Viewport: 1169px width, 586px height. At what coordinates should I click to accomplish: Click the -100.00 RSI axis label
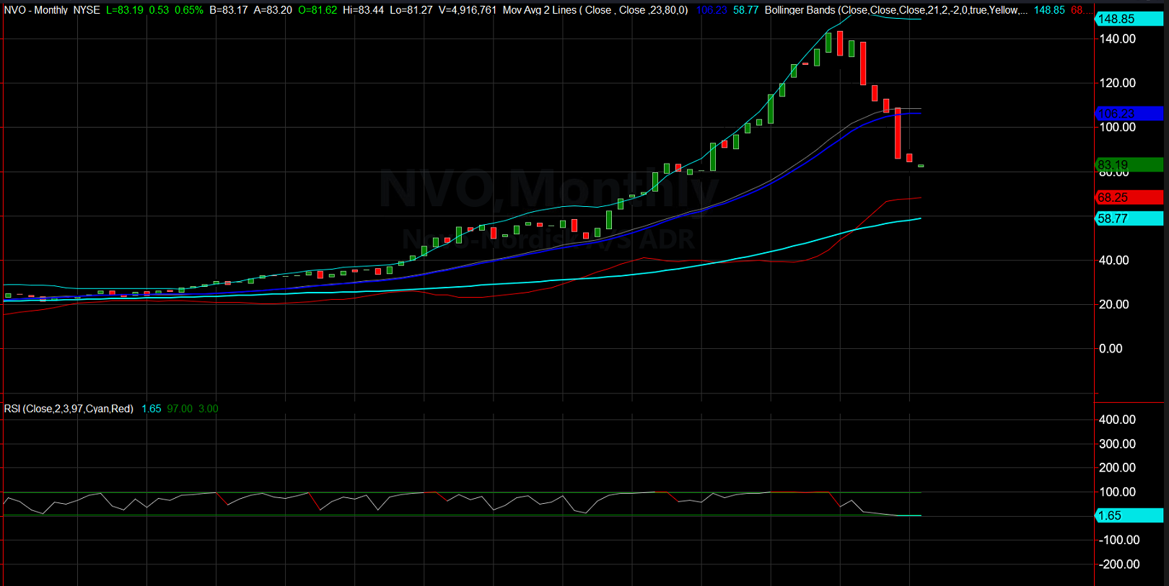(1119, 540)
